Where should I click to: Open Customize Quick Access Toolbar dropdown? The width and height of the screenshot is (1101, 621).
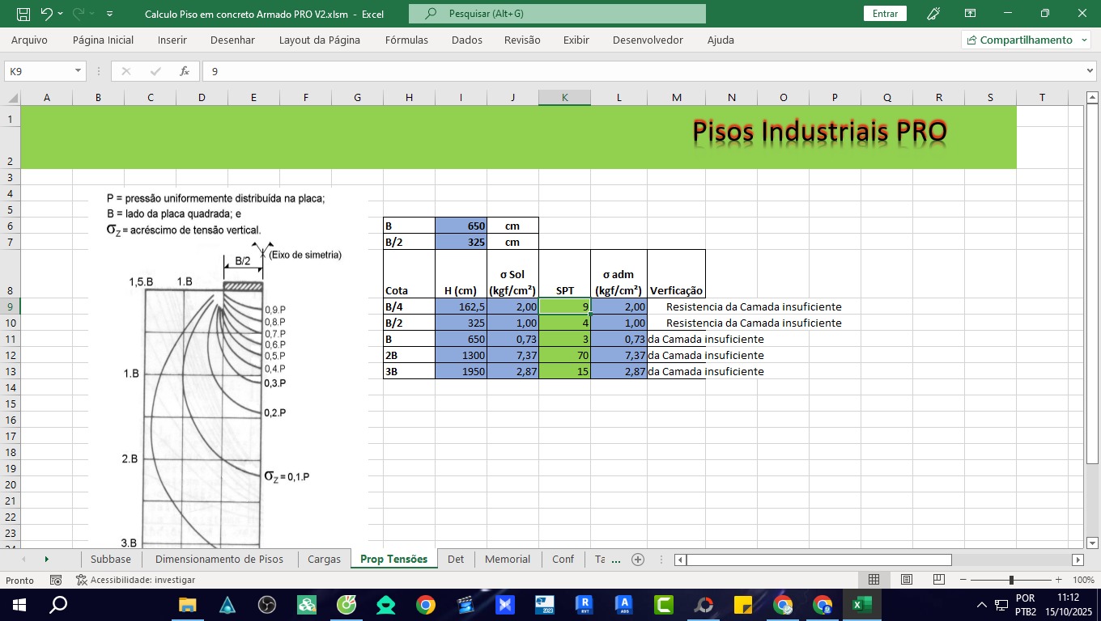[110, 14]
